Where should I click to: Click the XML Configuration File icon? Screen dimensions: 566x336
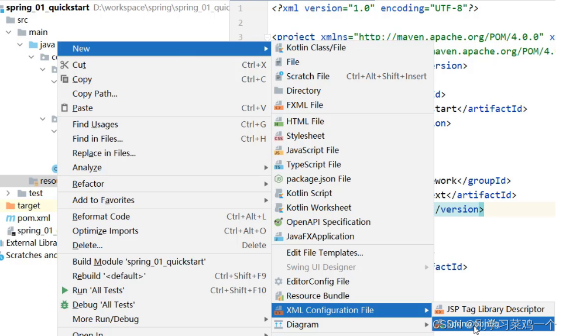[279, 310]
